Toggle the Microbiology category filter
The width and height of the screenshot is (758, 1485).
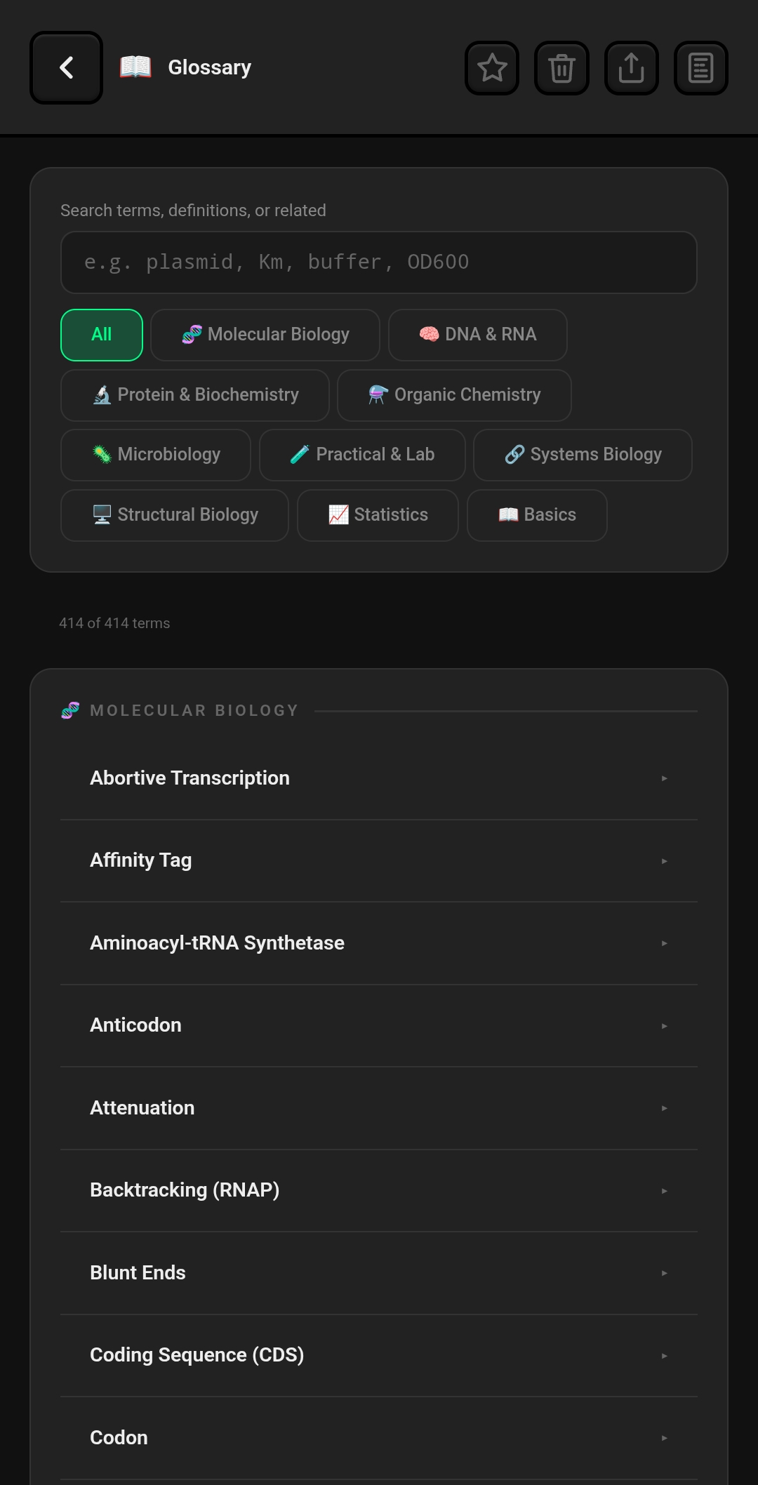155,455
